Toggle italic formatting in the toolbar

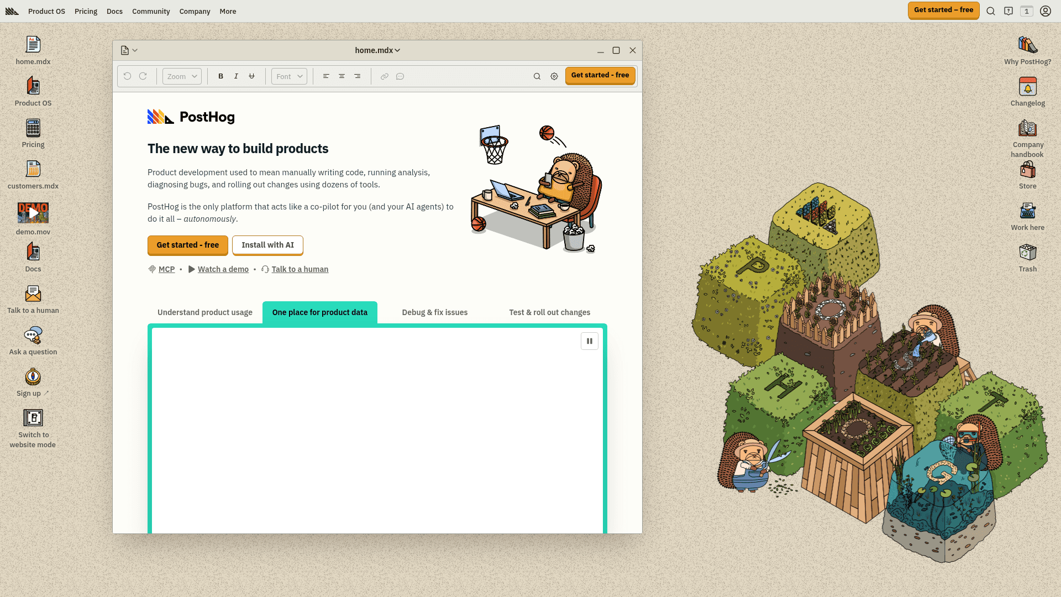click(x=236, y=76)
